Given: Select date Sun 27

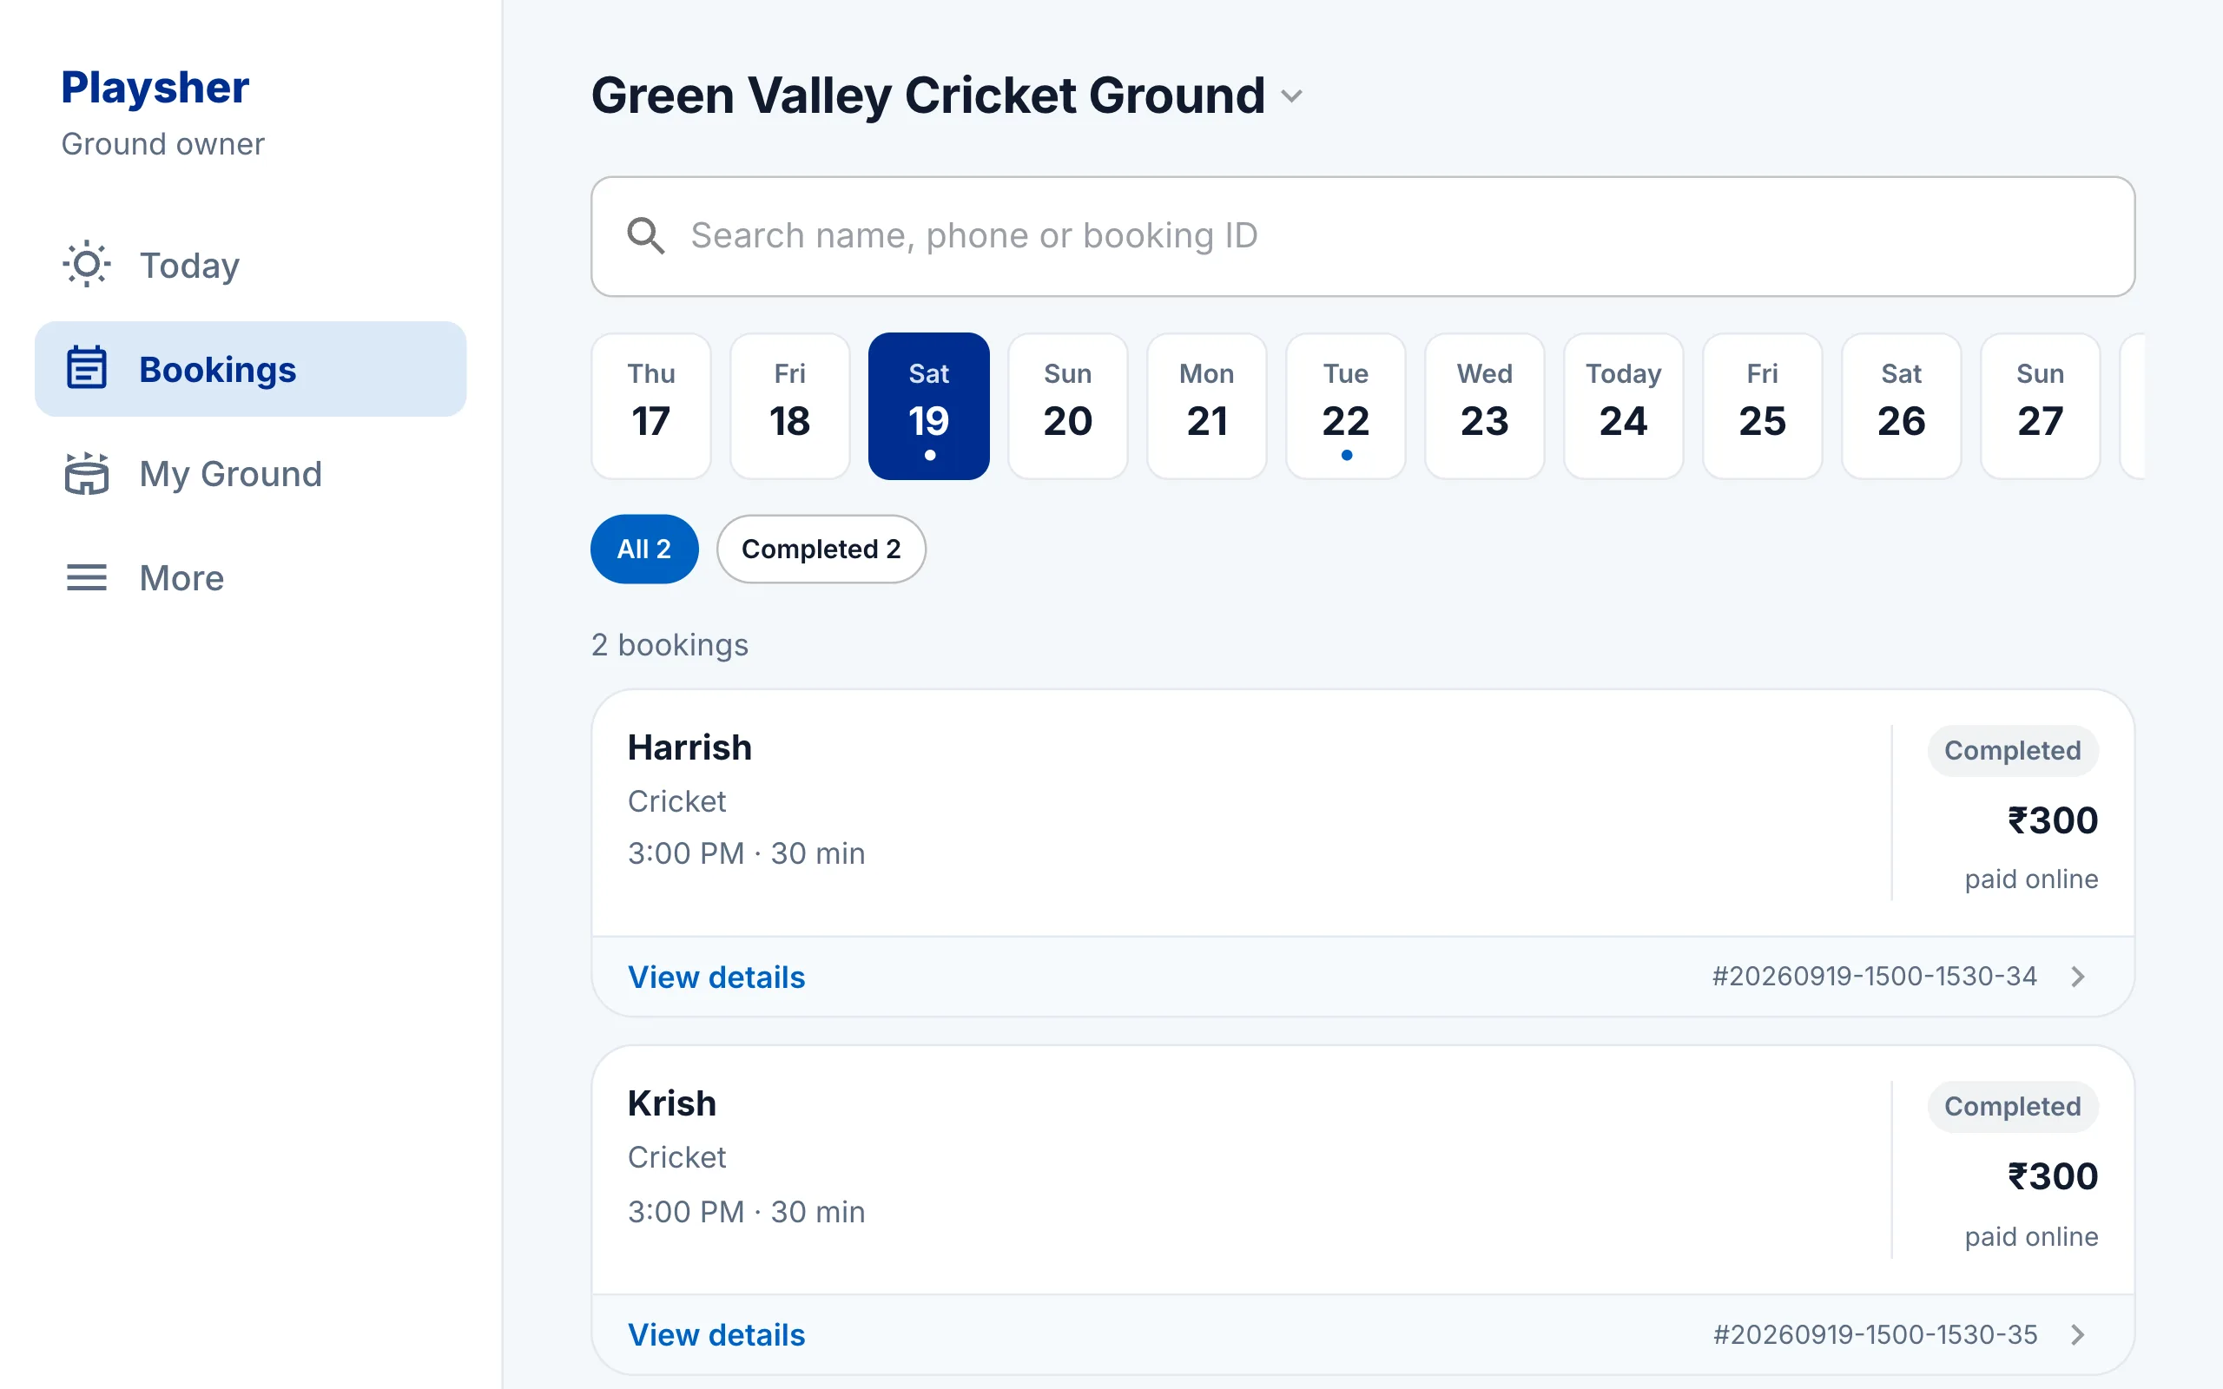Looking at the screenshot, I should [x=2040, y=405].
